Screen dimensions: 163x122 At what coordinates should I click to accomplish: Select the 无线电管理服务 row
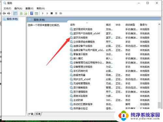click(110, 83)
